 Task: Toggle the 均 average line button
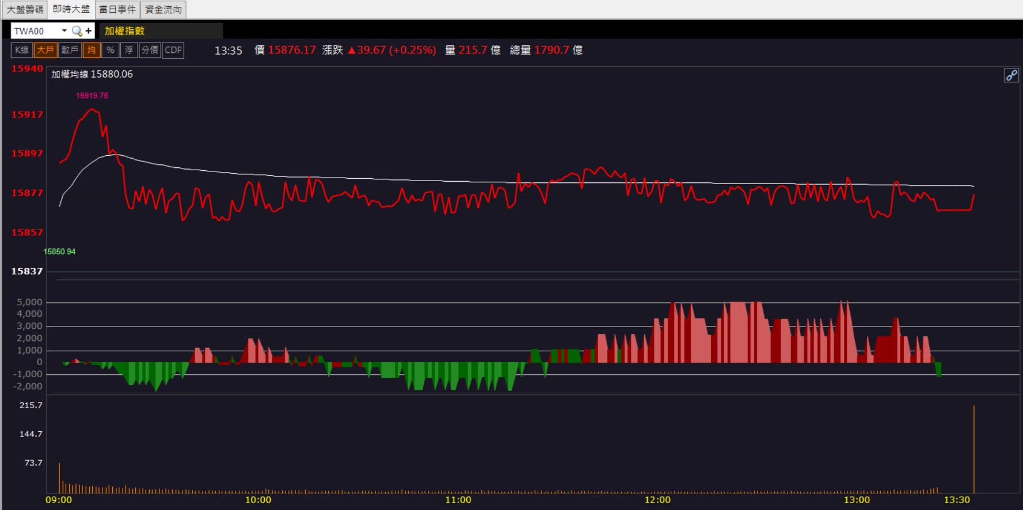pos(91,50)
